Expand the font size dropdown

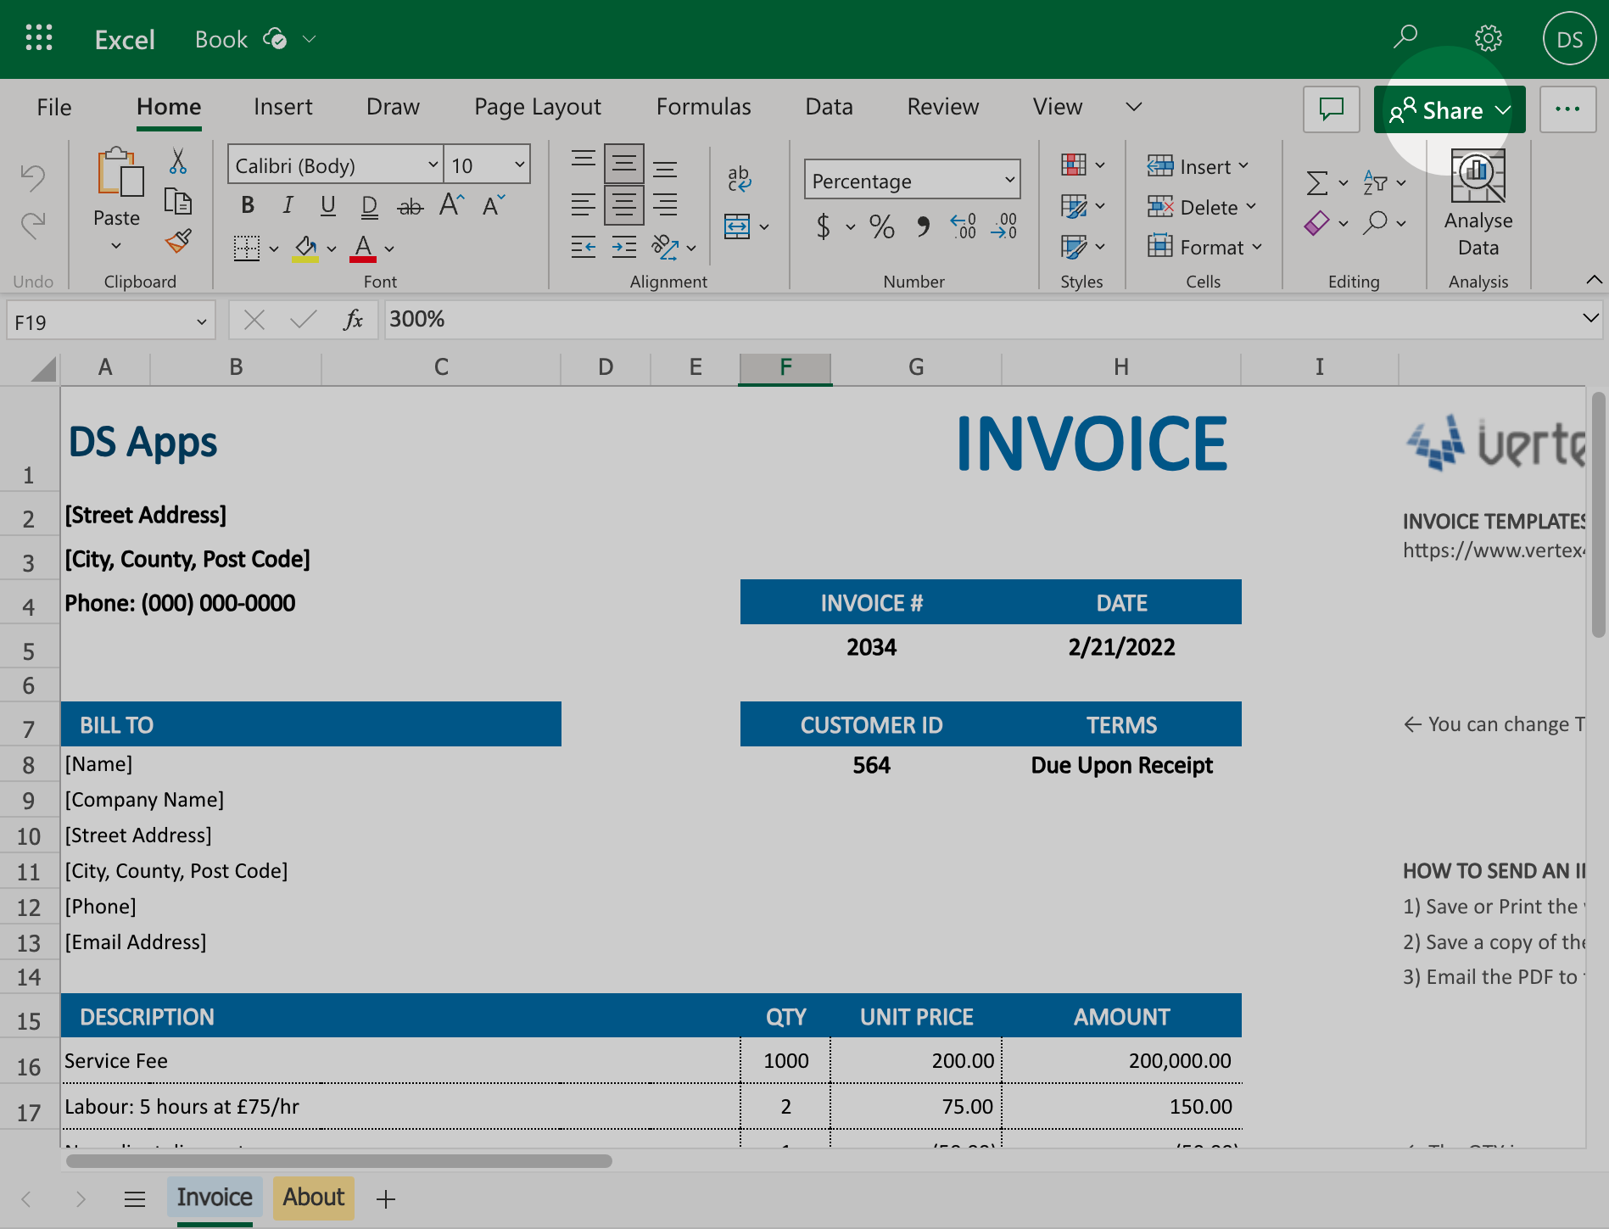519,165
